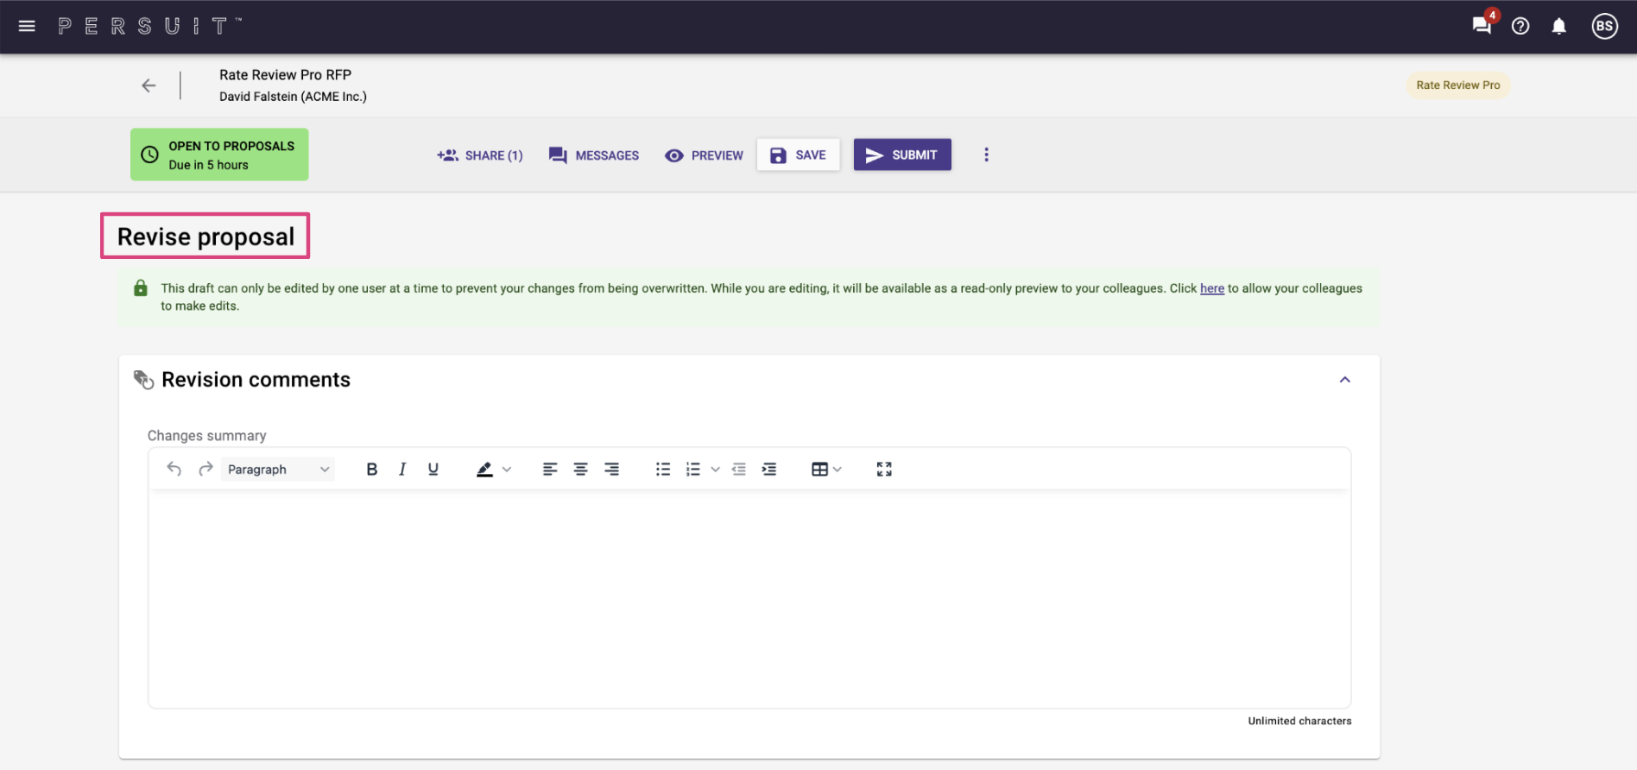The height and width of the screenshot is (770, 1637).
Task: Toggle bold formatting
Action: 372,469
